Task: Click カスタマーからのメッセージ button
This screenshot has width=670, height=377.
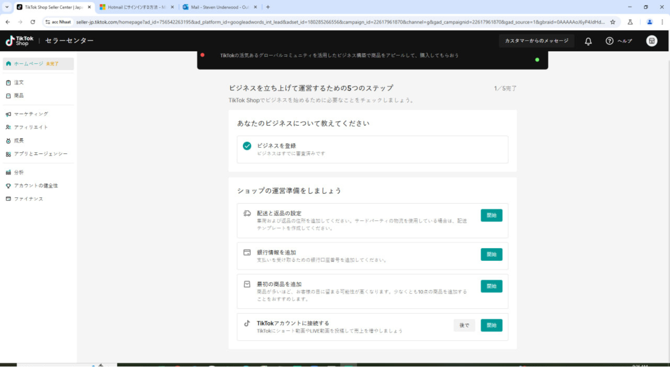Action: [536, 41]
